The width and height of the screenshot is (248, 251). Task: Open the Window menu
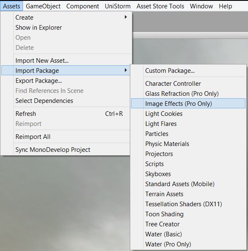point(201,6)
